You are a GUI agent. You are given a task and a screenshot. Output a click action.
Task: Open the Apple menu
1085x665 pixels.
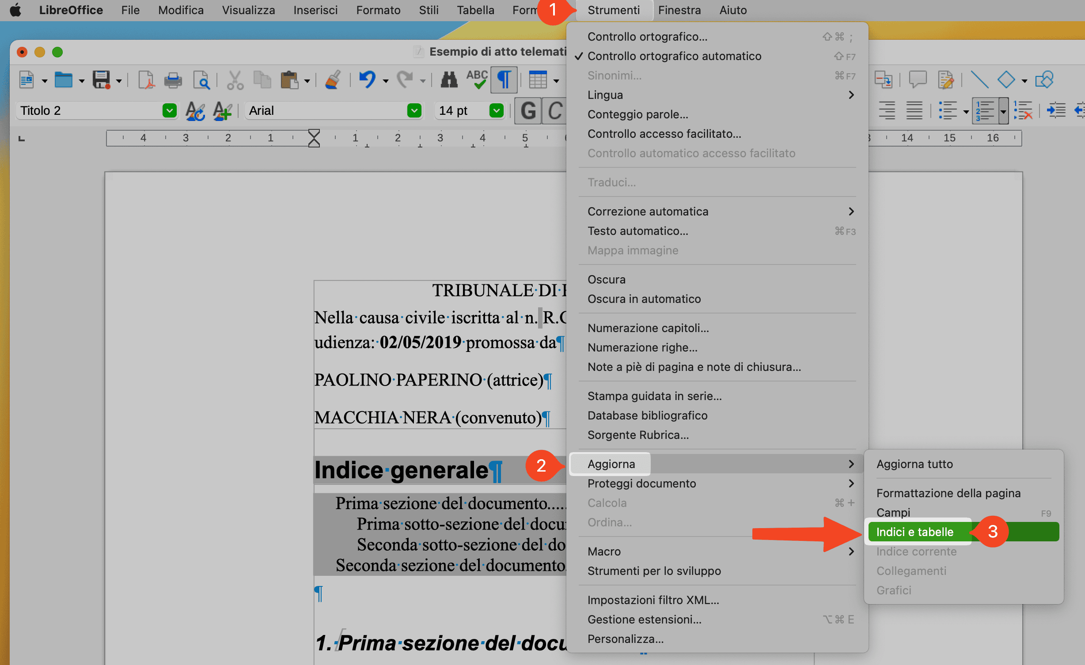coord(15,10)
